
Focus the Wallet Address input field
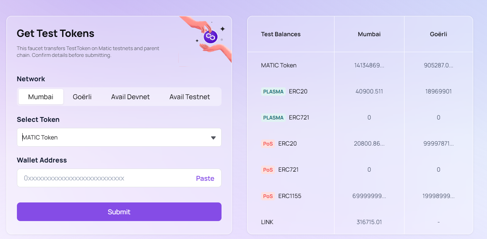click(x=105, y=178)
